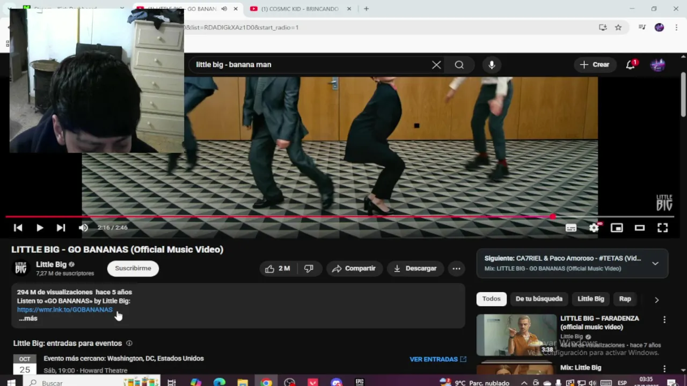
Task: Select the Rap filter chip
Action: 625,299
